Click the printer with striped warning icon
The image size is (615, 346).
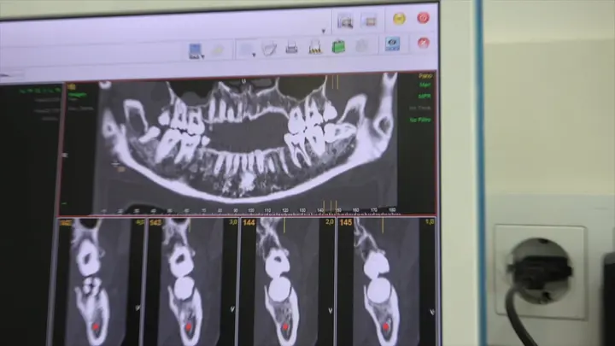(315, 48)
